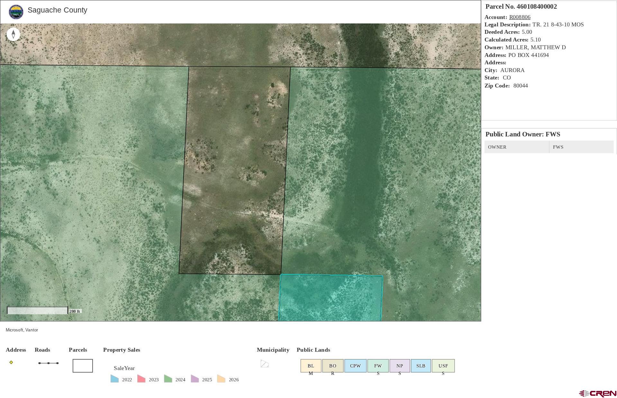Select the 2022 sale year swatch

(x=114, y=379)
